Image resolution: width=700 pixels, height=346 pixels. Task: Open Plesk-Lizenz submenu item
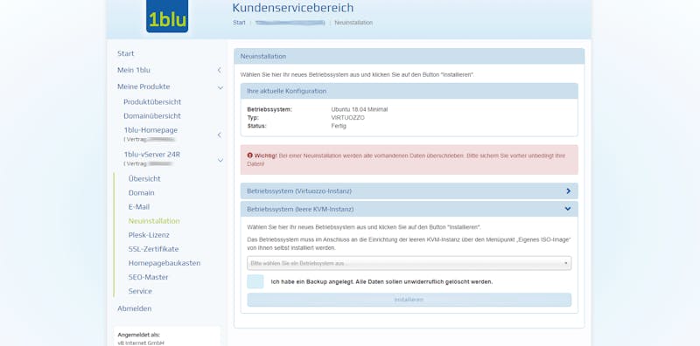tap(149, 235)
